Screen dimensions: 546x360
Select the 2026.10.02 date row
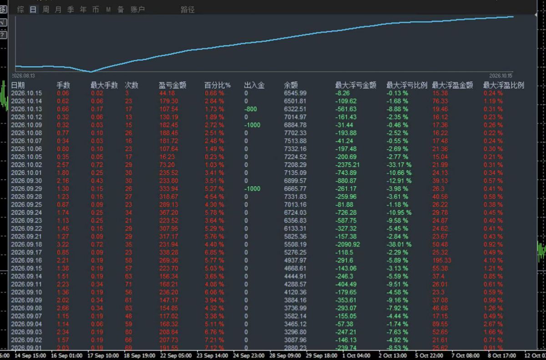(26, 165)
